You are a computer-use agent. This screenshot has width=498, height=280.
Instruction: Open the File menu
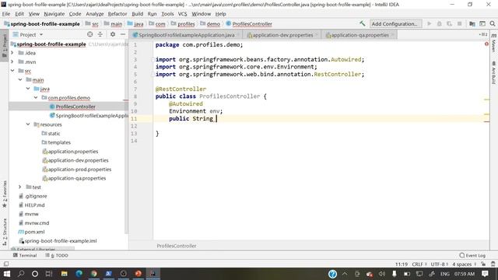(6, 14)
